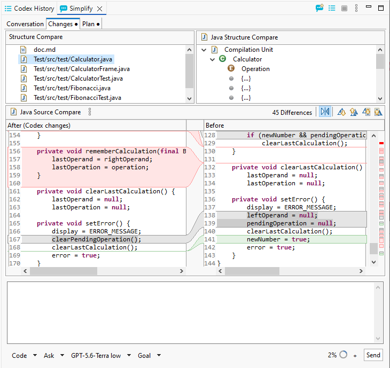Image resolution: width=390 pixels, height=368 pixels.
Task: Click line 138 leftOperand = null; in Before pane
Action: pyautogui.click(x=282, y=215)
